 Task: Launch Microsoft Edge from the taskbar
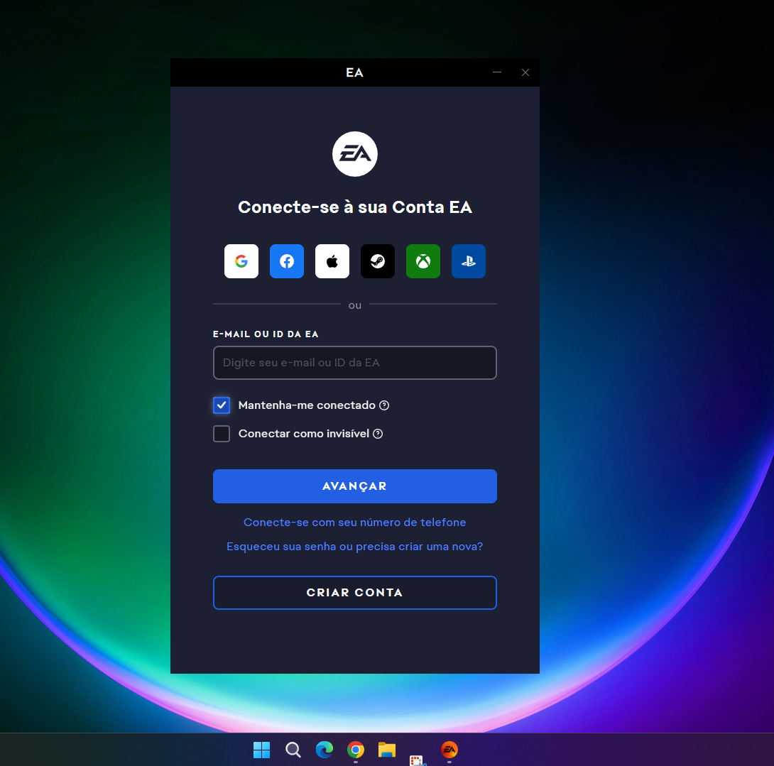click(325, 750)
